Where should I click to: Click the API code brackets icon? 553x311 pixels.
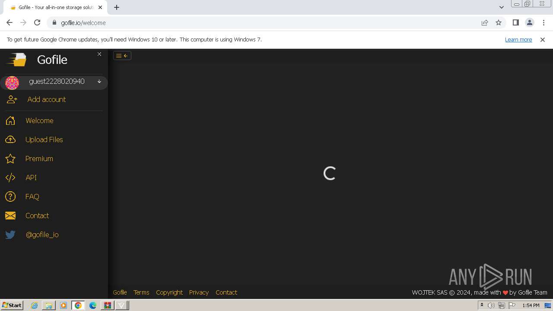tap(10, 178)
